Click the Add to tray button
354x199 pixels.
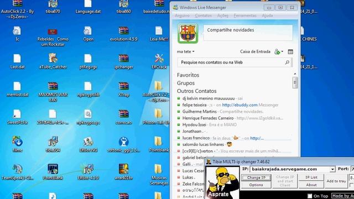coord(336,181)
